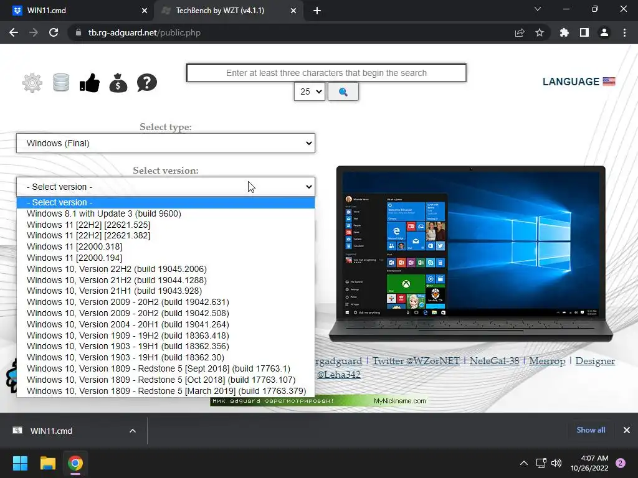Select Windows 10 1809 March 2019 build 17763.379

[x=166, y=391]
